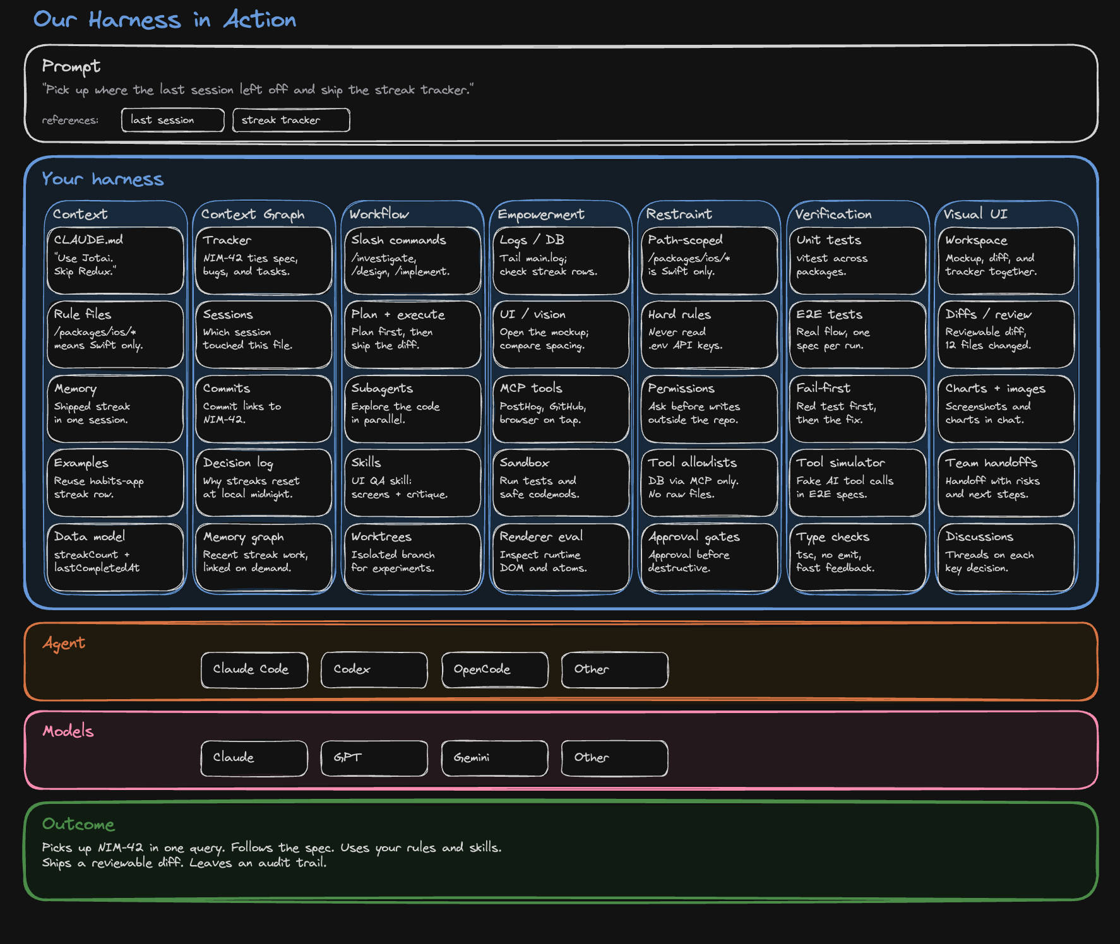Select the Other box in Models row
This screenshot has height=944, width=1120.
pyautogui.click(x=615, y=758)
